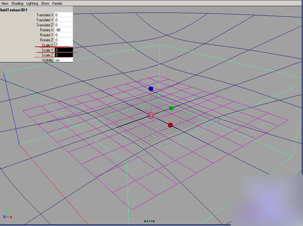The image size is (303, 226).
Task: Open the Shading menu
Action: 17,4
